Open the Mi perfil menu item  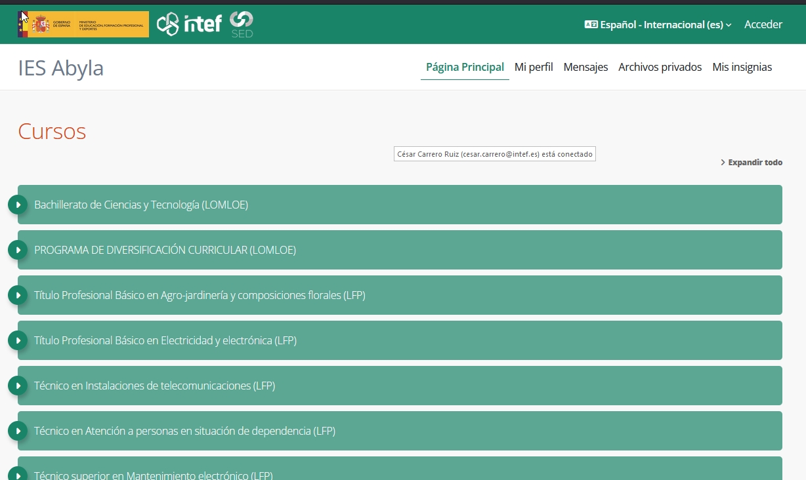[534, 67]
